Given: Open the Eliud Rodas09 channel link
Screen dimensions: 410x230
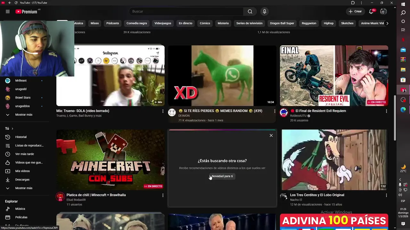Looking at the screenshot, I should 76,200.
